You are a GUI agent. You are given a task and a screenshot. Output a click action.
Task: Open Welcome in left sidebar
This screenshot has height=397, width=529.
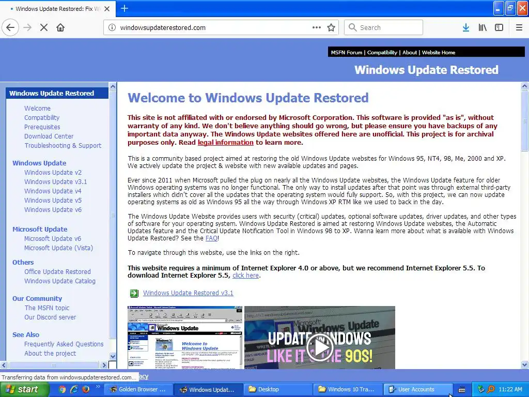[37, 109]
